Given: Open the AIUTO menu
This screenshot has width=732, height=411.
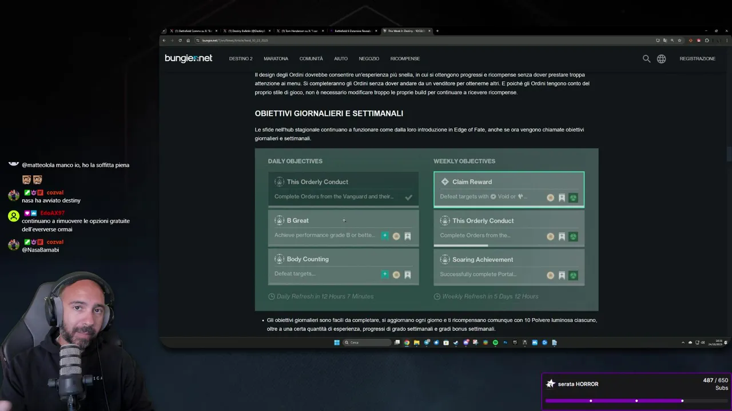Looking at the screenshot, I should coord(341,59).
